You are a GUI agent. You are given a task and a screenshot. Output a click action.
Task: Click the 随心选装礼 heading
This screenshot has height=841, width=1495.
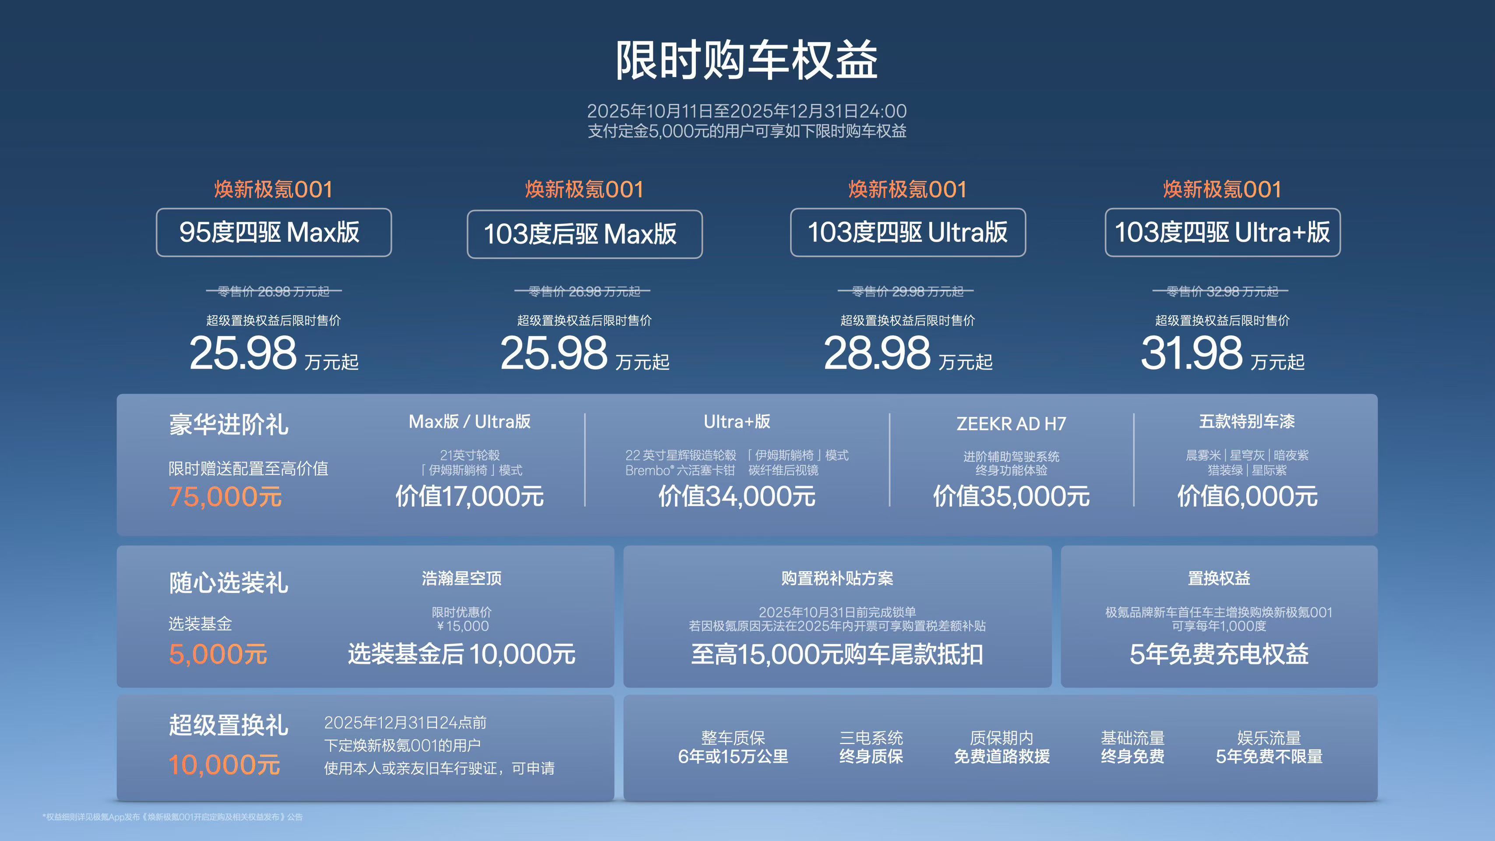click(x=228, y=583)
